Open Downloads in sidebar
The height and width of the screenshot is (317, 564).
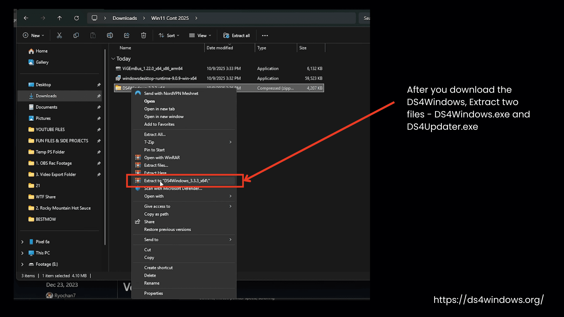(59, 96)
